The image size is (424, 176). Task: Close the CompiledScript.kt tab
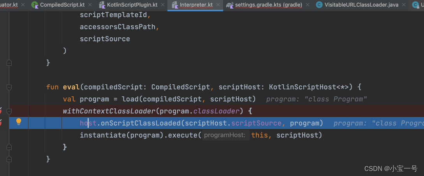click(90, 5)
